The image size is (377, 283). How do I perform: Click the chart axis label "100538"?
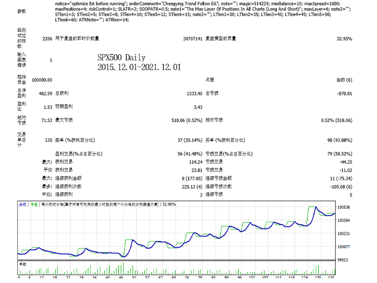(344, 207)
